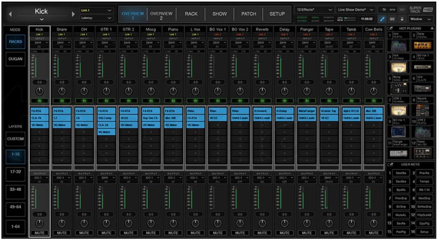Open the Window dropdown menu
This screenshot has height=241, width=439.
coord(420,19)
